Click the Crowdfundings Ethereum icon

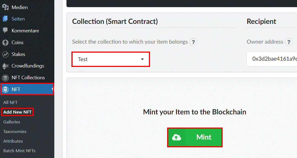pyautogui.click(x=5, y=66)
